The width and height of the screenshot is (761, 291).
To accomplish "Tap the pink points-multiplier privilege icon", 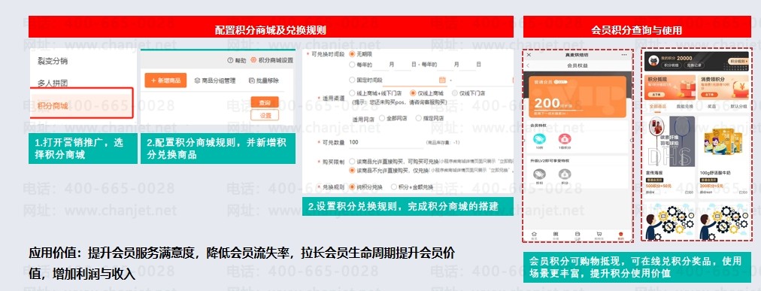I will click(x=564, y=138).
